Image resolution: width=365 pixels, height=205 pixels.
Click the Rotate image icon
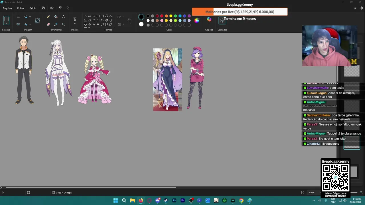26,17
